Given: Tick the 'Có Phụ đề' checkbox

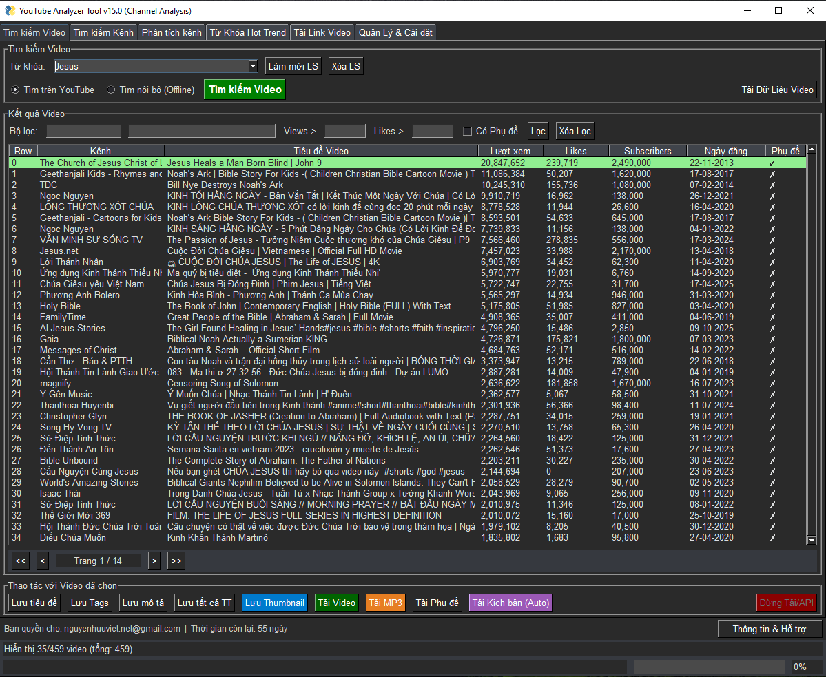Looking at the screenshot, I should [467, 131].
